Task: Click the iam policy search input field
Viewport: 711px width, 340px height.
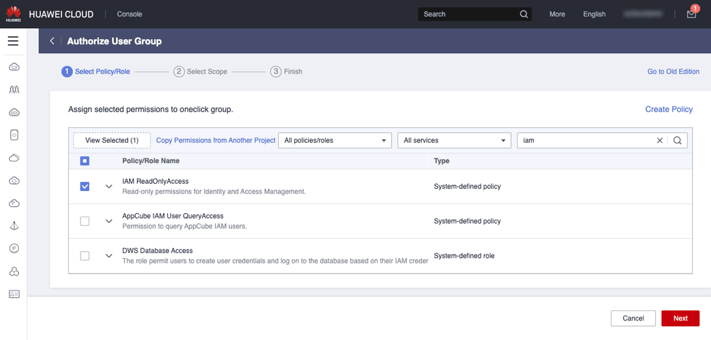Action: (583, 141)
